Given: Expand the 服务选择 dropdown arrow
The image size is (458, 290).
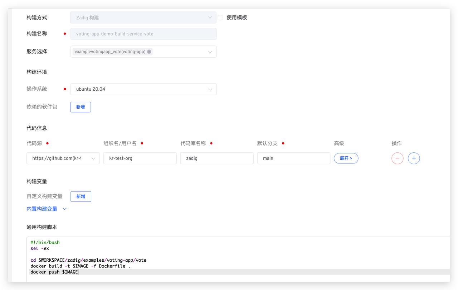Looking at the screenshot, I should [210, 52].
